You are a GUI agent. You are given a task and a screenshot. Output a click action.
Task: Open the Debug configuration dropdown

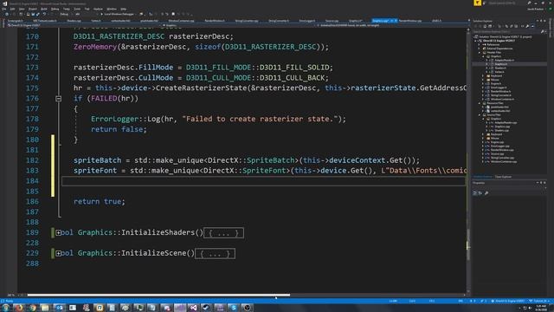pyautogui.click(x=66, y=14)
